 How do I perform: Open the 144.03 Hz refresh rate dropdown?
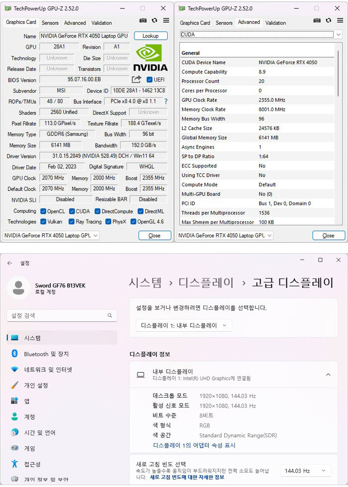click(x=305, y=471)
